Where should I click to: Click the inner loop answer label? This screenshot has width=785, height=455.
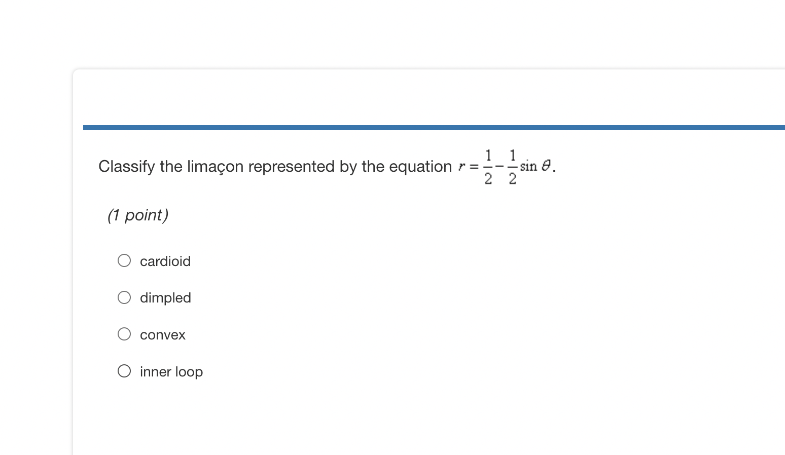(171, 371)
